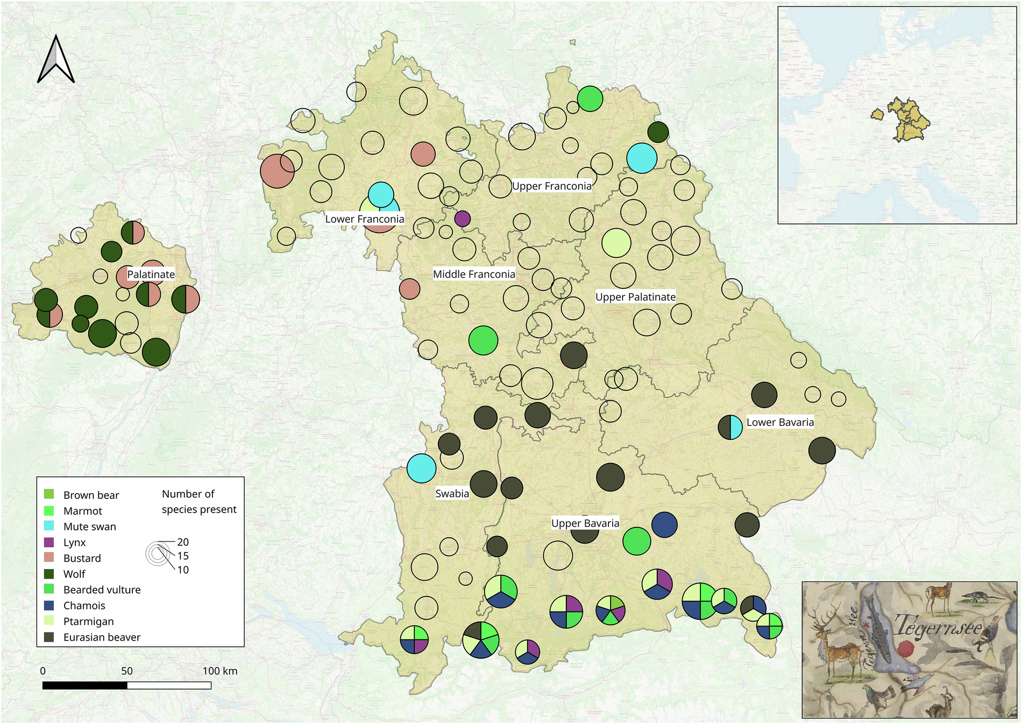The width and height of the screenshot is (1022, 724).
Task: Click the Lynx purple legend swatch
Action: click(x=49, y=542)
